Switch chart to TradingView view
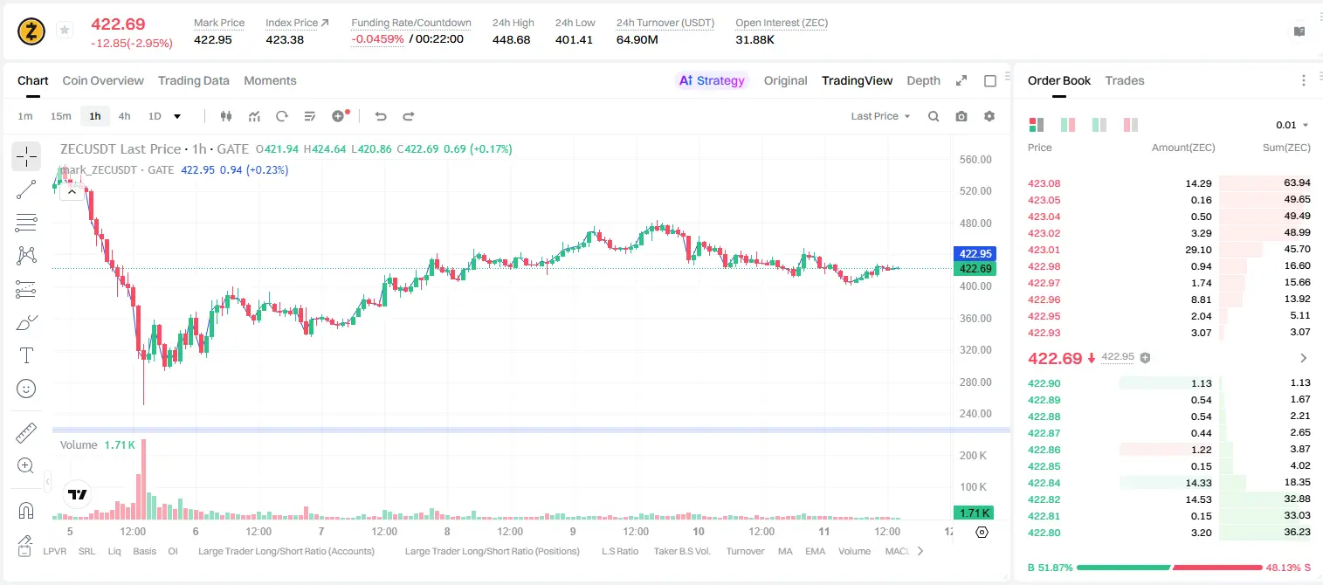Screen dimensions: 1323x585 tap(858, 80)
